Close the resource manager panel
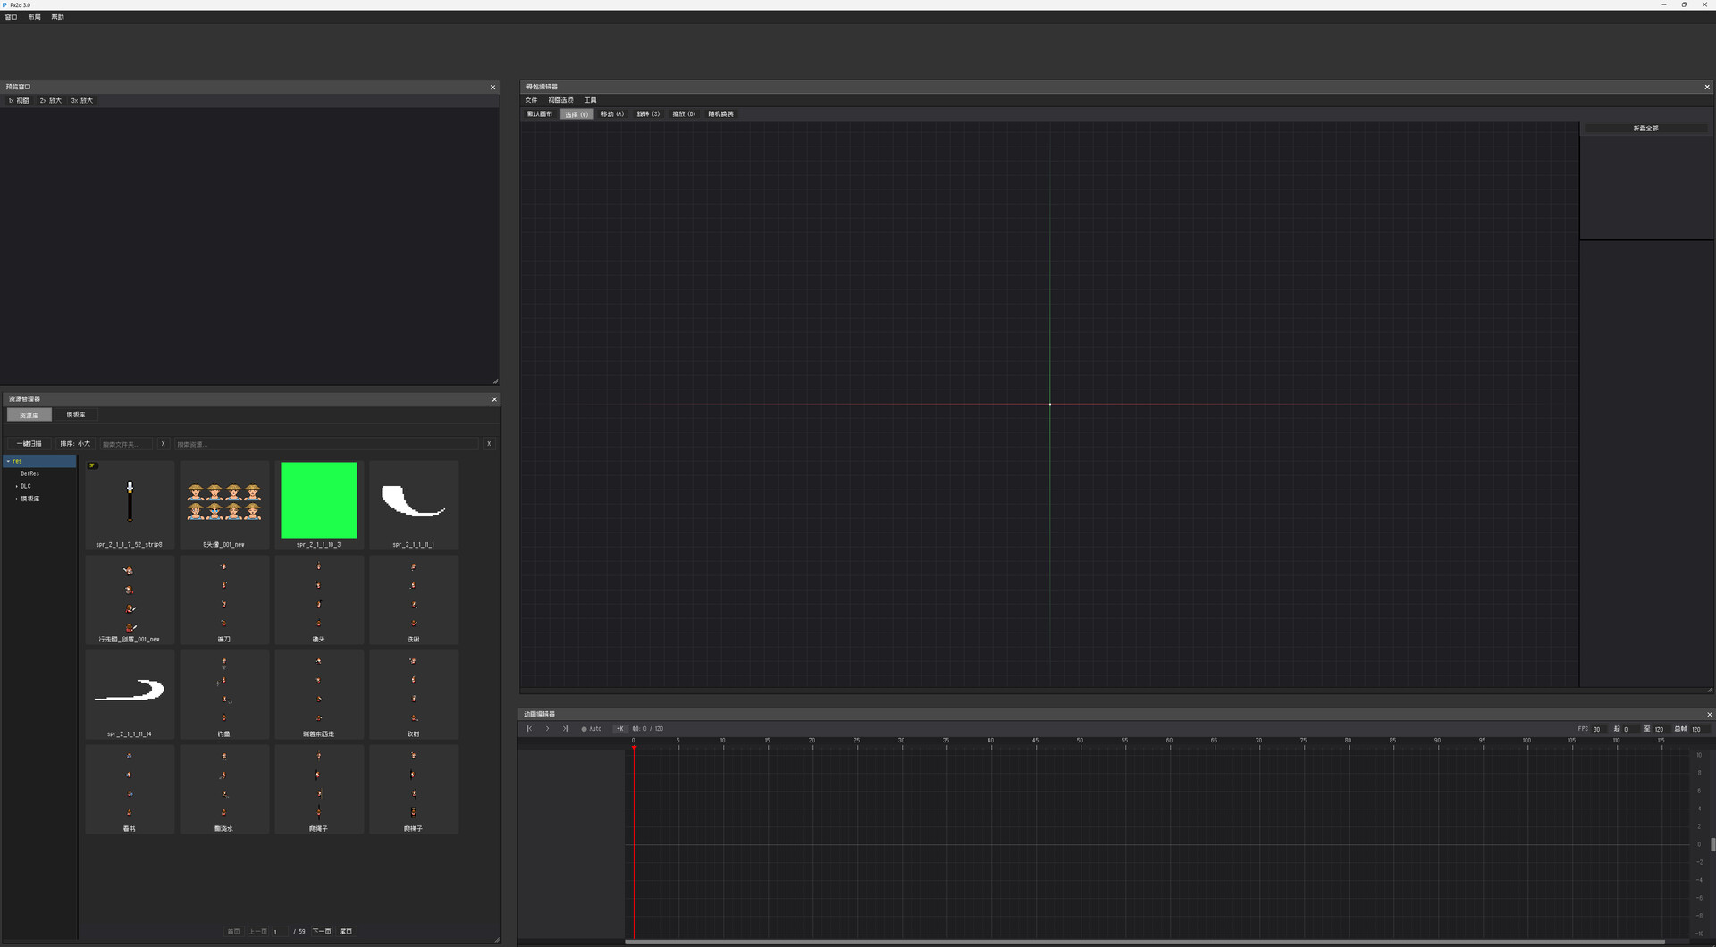Image resolution: width=1716 pixels, height=947 pixels. [x=494, y=399]
